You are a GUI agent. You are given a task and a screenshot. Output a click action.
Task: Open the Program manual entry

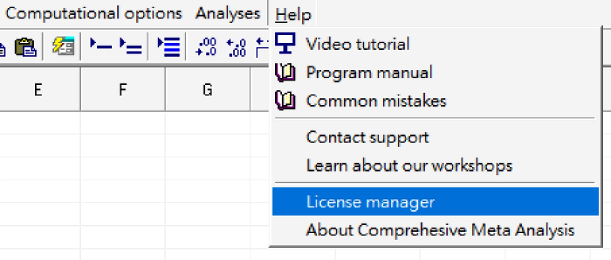(x=369, y=72)
